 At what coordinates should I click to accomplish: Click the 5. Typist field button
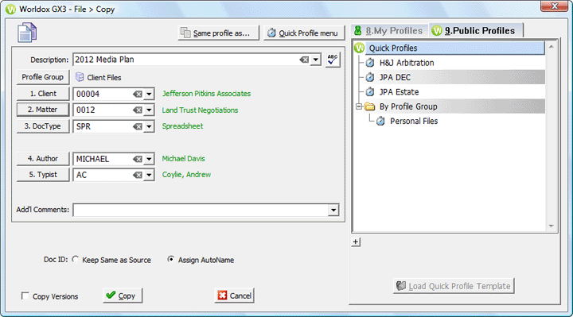[43, 175]
